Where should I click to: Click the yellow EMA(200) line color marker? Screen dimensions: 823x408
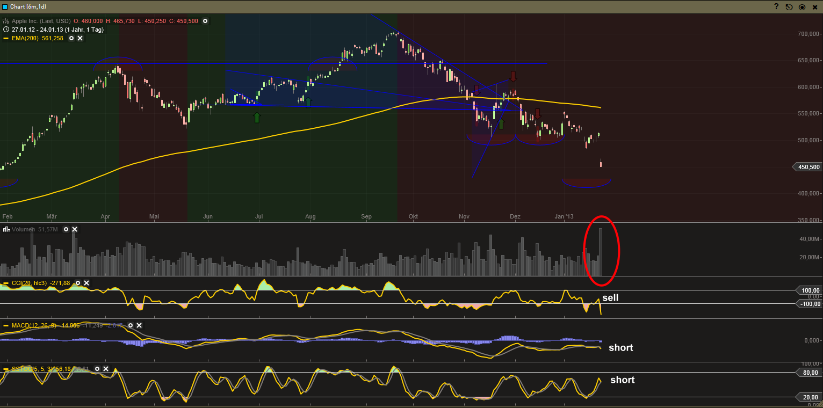pyautogui.click(x=6, y=39)
